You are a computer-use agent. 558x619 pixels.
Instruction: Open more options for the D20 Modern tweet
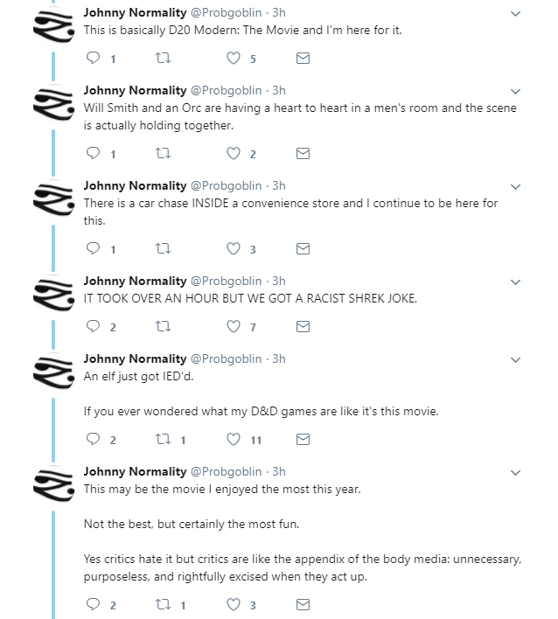(x=515, y=14)
